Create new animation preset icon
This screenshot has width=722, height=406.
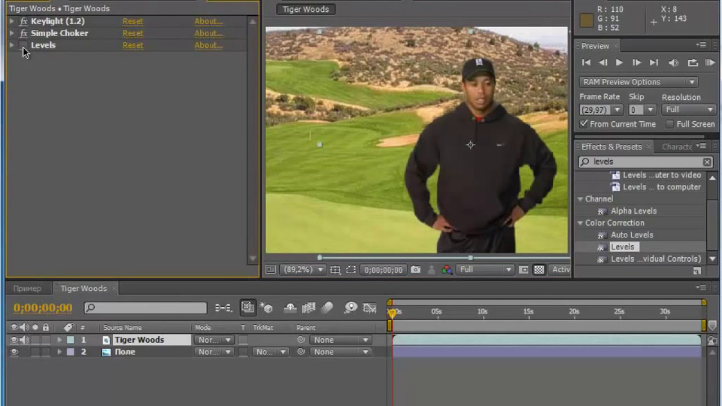click(x=697, y=271)
